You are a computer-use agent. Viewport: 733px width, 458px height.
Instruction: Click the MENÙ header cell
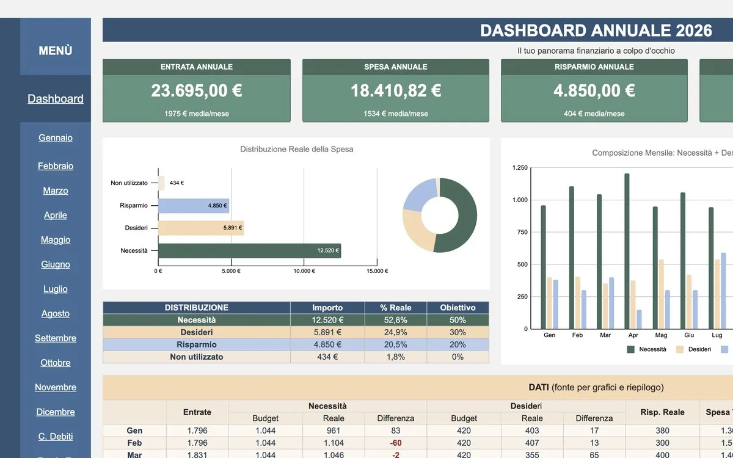tap(56, 51)
